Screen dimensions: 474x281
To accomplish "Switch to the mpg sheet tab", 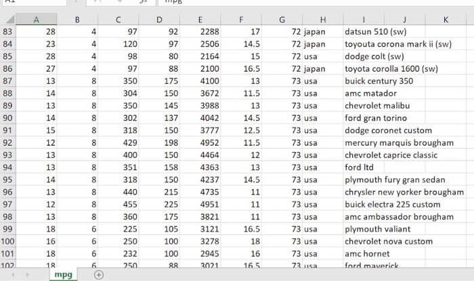I will pos(64,274).
